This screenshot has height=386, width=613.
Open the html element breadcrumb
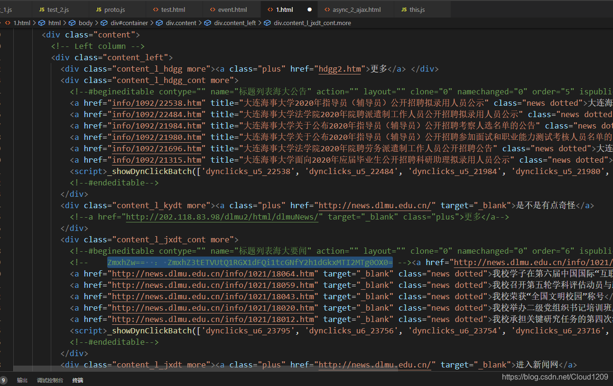click(x=55, y=23)
